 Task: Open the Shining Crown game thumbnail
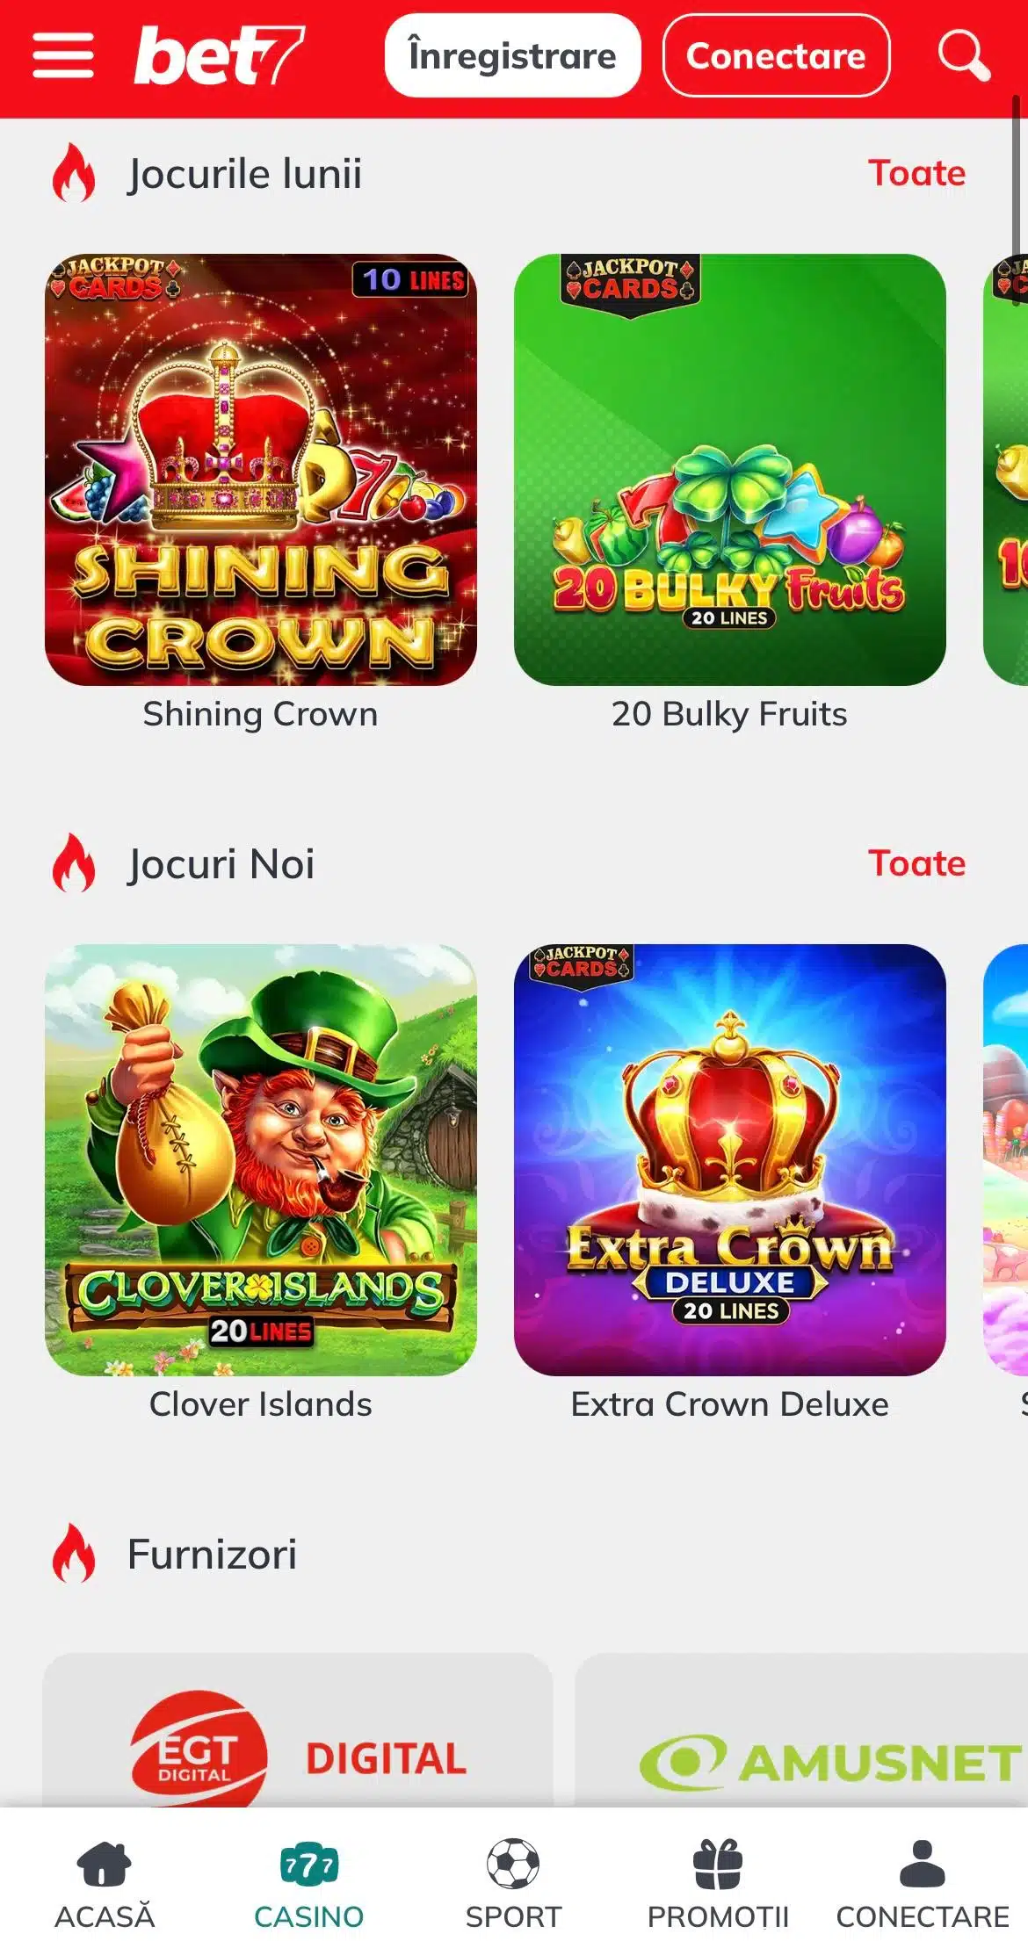[261, 470]
